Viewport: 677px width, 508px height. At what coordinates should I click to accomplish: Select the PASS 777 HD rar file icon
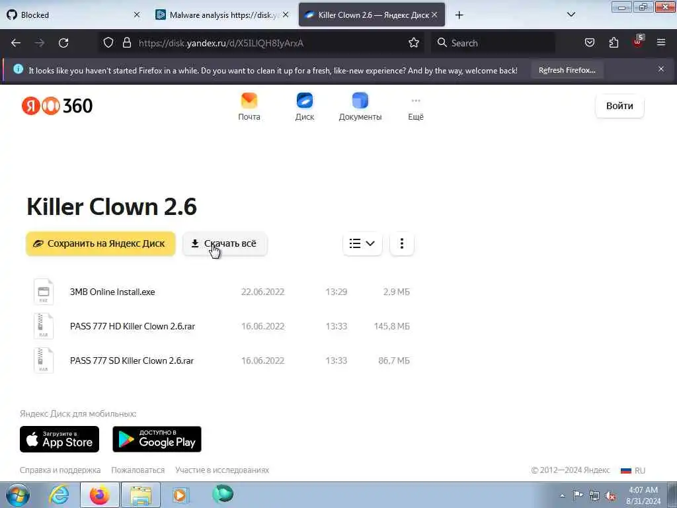tap(44, 326)
